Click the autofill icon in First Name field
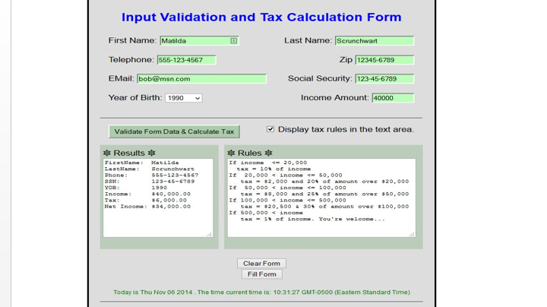The image size is (547, 307). coord(233,41)
